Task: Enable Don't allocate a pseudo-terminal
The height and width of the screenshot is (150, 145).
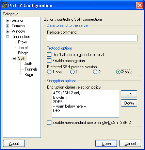Action: pos(76,55)
